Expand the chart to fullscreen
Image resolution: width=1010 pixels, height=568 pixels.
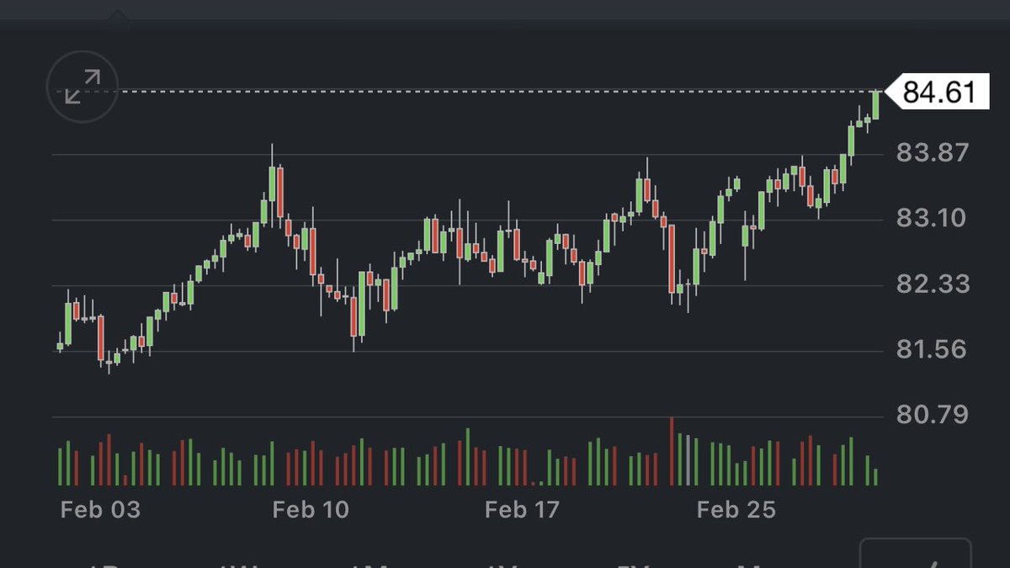tap(83, 87)
